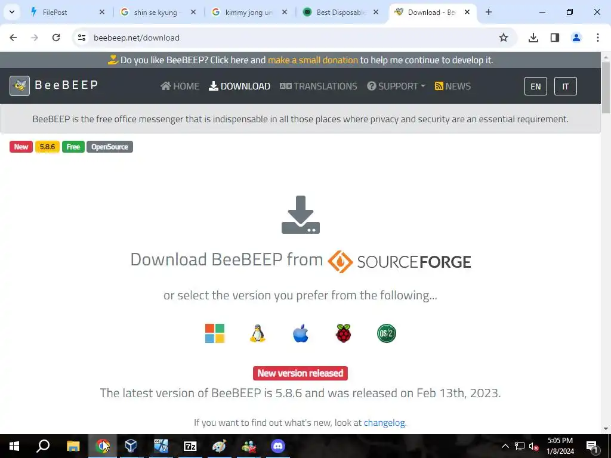Go to HOME in the navigation bar

tap(180, 86)
